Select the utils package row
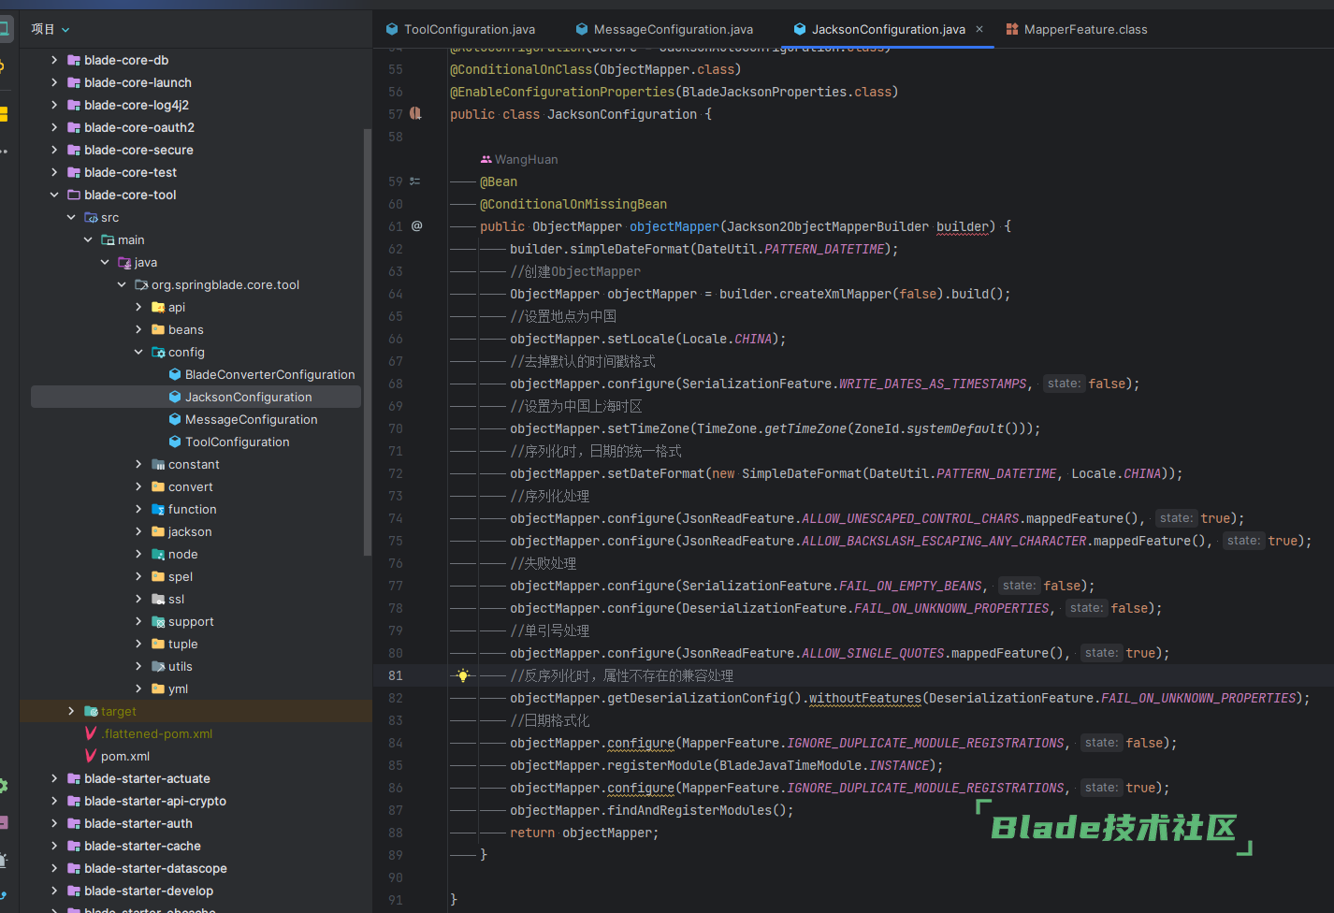The width and height of the screenshot is (1334, 913). click(x=196, y=666)
